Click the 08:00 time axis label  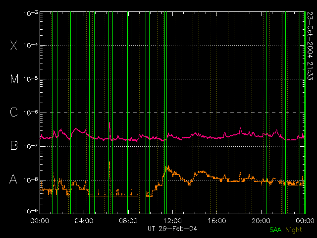coord(128,221)
